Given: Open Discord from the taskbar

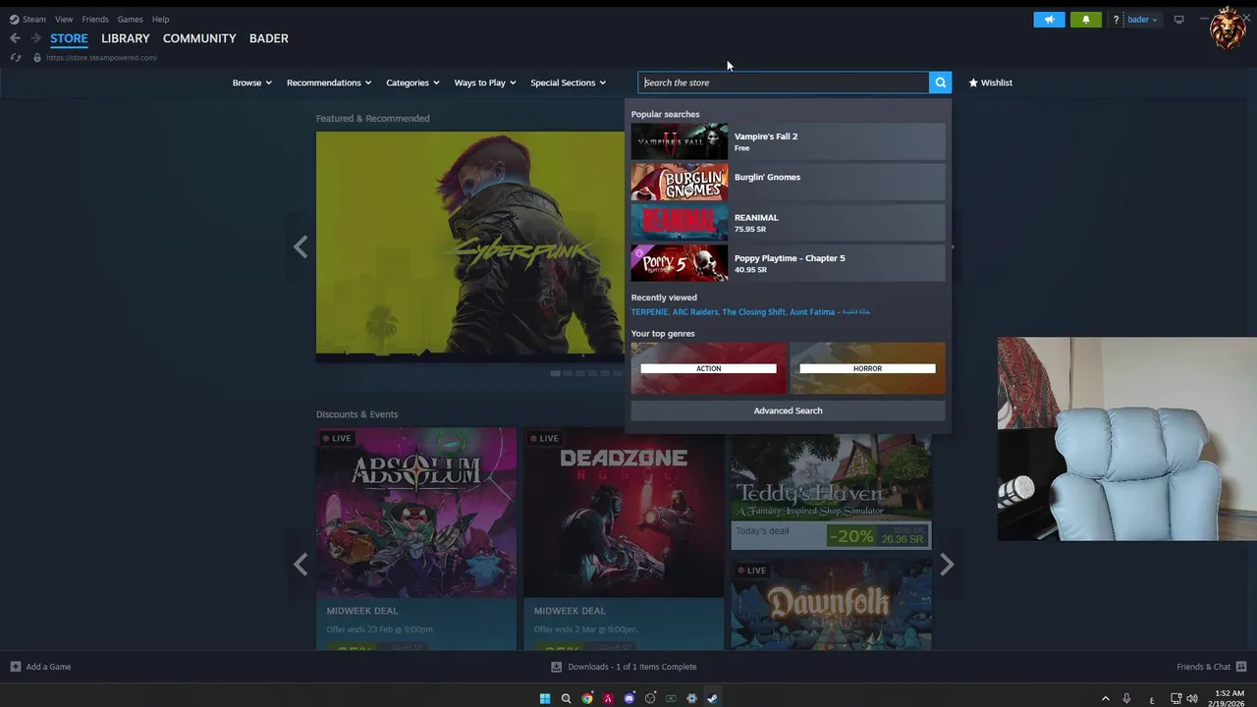Looking at the screenshot, I should tap(629, 699).
